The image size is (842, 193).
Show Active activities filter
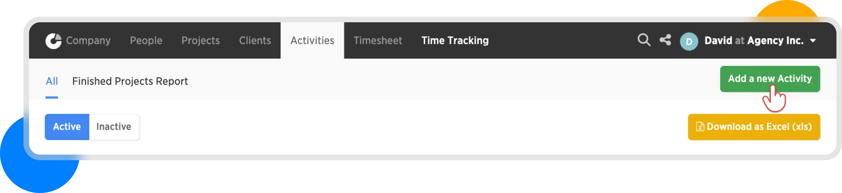[67, 127]
